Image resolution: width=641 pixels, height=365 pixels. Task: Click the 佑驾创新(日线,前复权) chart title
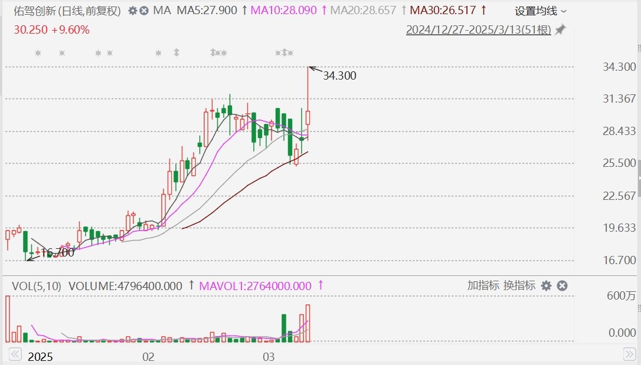pos(67,11)
